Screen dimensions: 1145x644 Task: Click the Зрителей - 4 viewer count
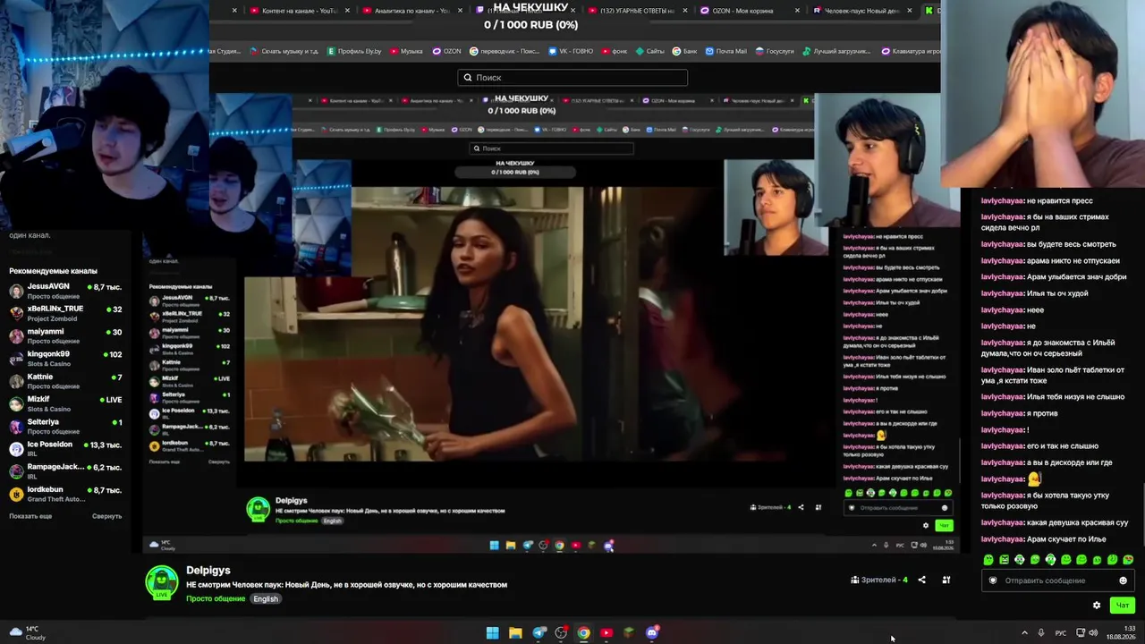879,580
